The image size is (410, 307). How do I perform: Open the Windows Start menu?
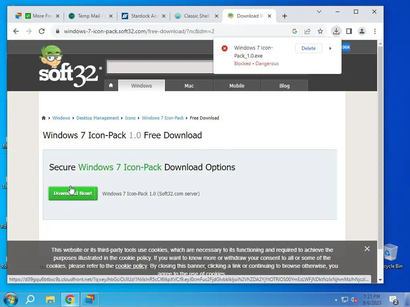point(10,299)
